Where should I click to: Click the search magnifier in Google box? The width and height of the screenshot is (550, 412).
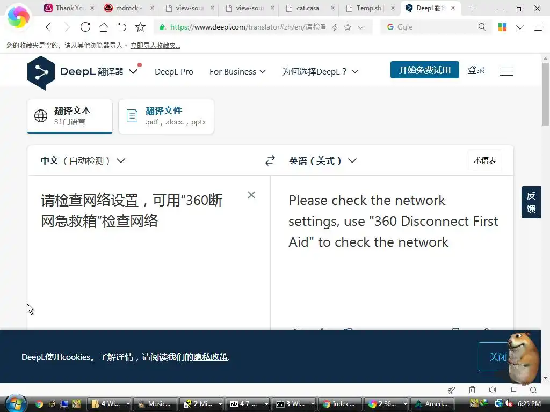482,27
